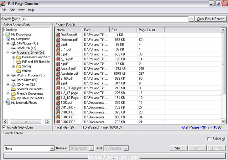Click the tree scroll left arrow

[x=5, y=122]
